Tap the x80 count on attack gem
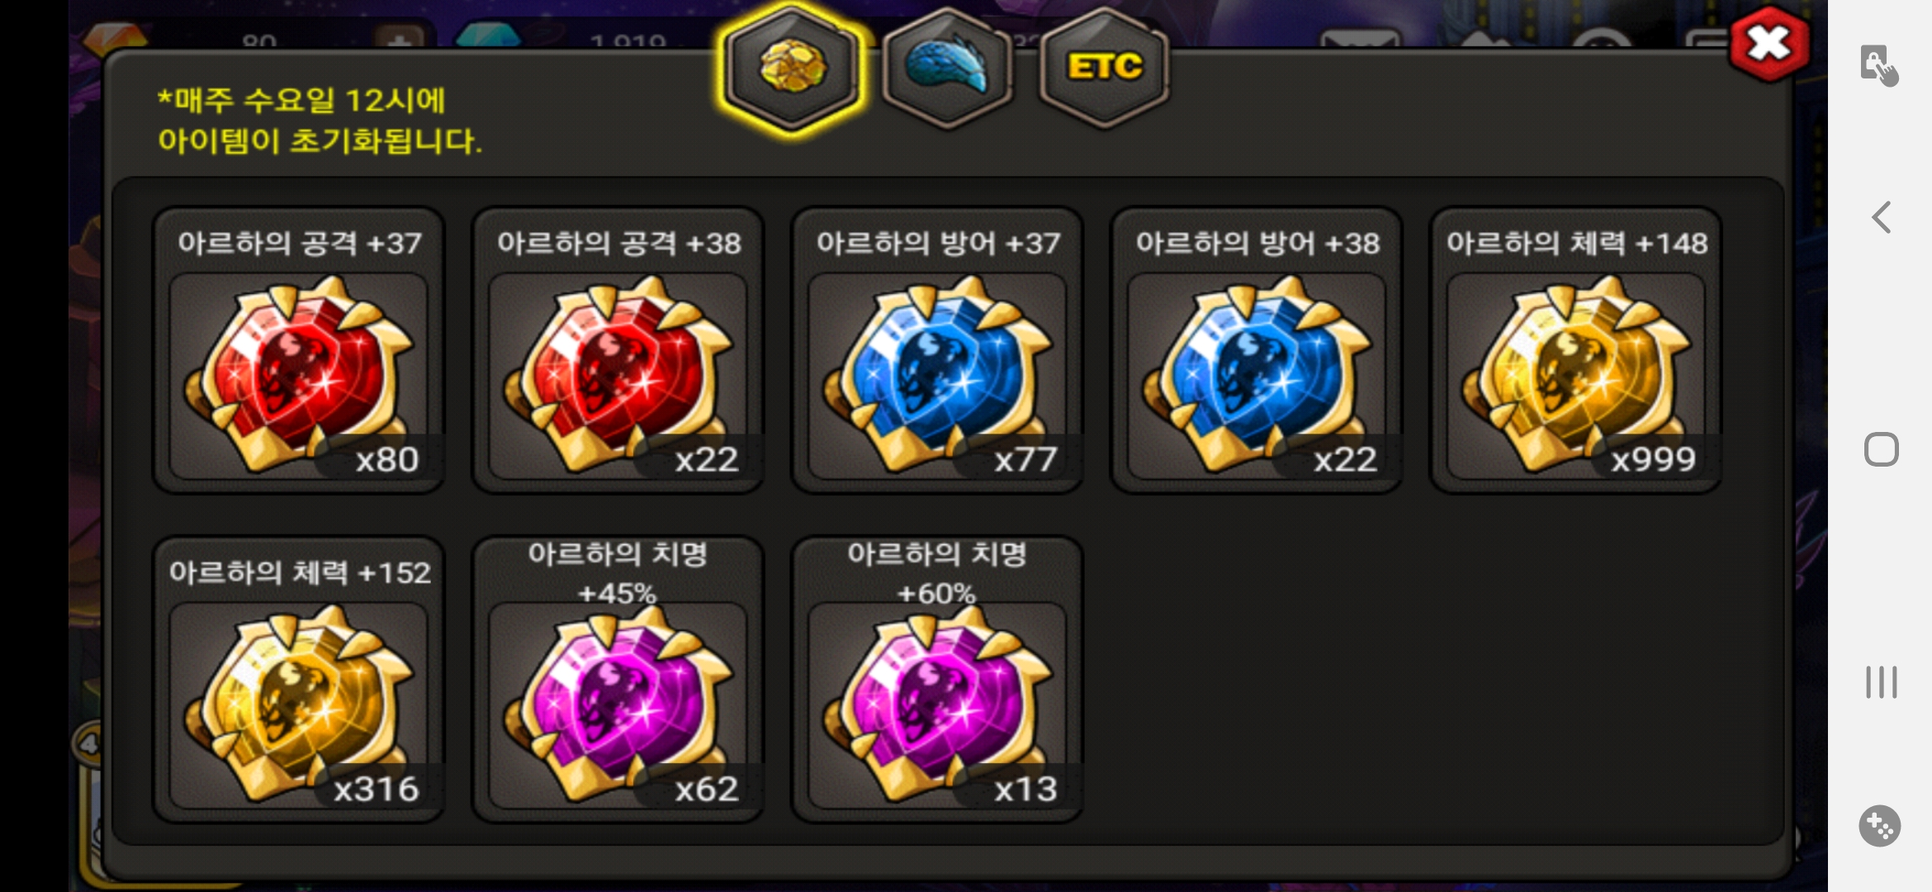 pos(386,459)
